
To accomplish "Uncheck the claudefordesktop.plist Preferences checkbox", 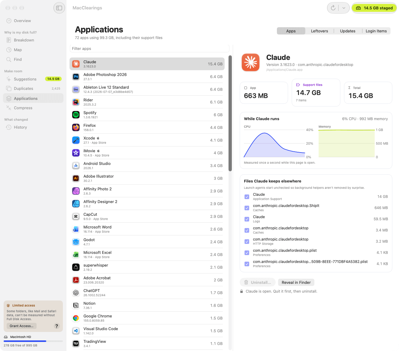I will coord(247,253).
